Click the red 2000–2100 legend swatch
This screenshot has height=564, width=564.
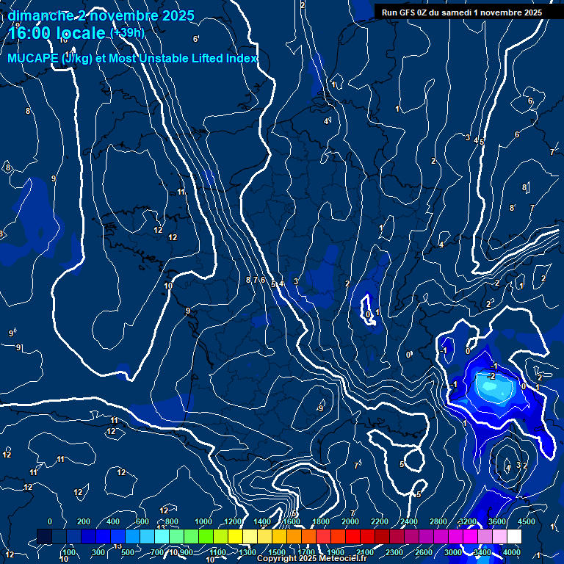click(352, 536)
